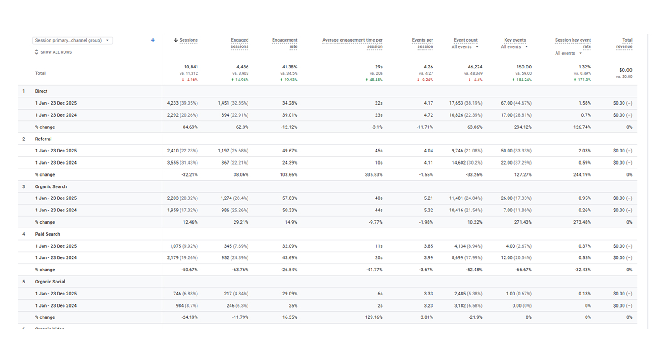Click the Key events column header
667x363 pixels.
[x=515, y=40]
